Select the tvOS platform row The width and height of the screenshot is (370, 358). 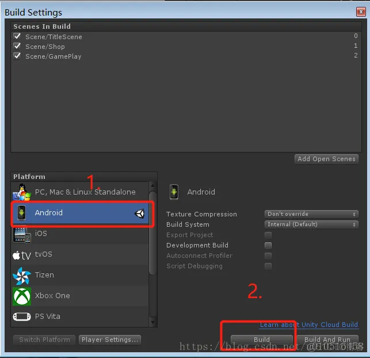coord(81,254)
